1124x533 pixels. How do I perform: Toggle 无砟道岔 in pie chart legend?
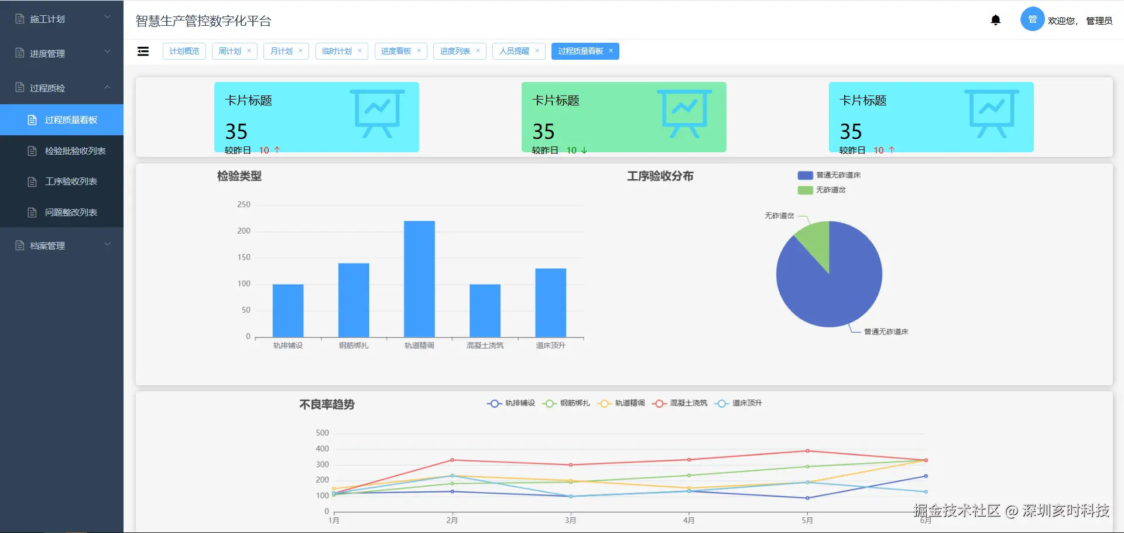click(821, 190)
